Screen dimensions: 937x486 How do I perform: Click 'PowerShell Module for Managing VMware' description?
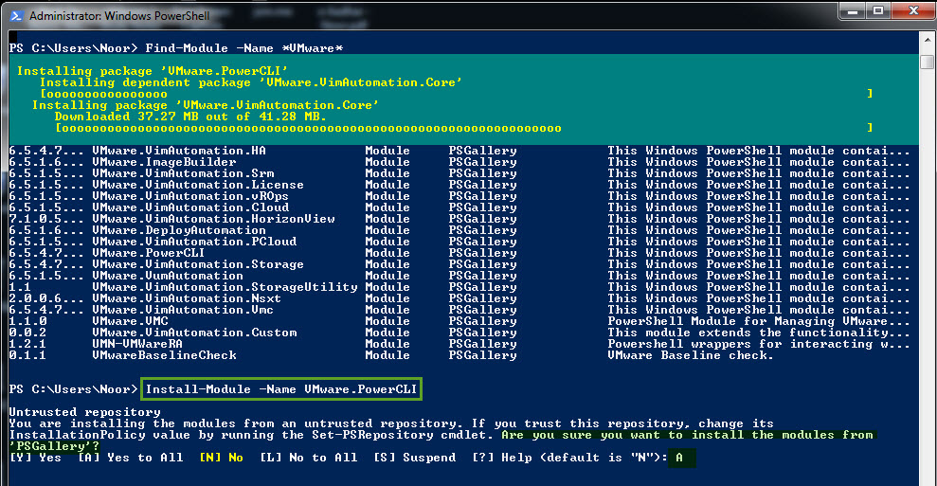(x=758, y=321)
